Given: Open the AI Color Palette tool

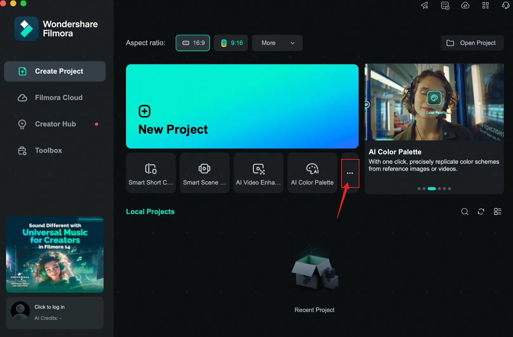Looking at the screenshot, I should [312, 173].
